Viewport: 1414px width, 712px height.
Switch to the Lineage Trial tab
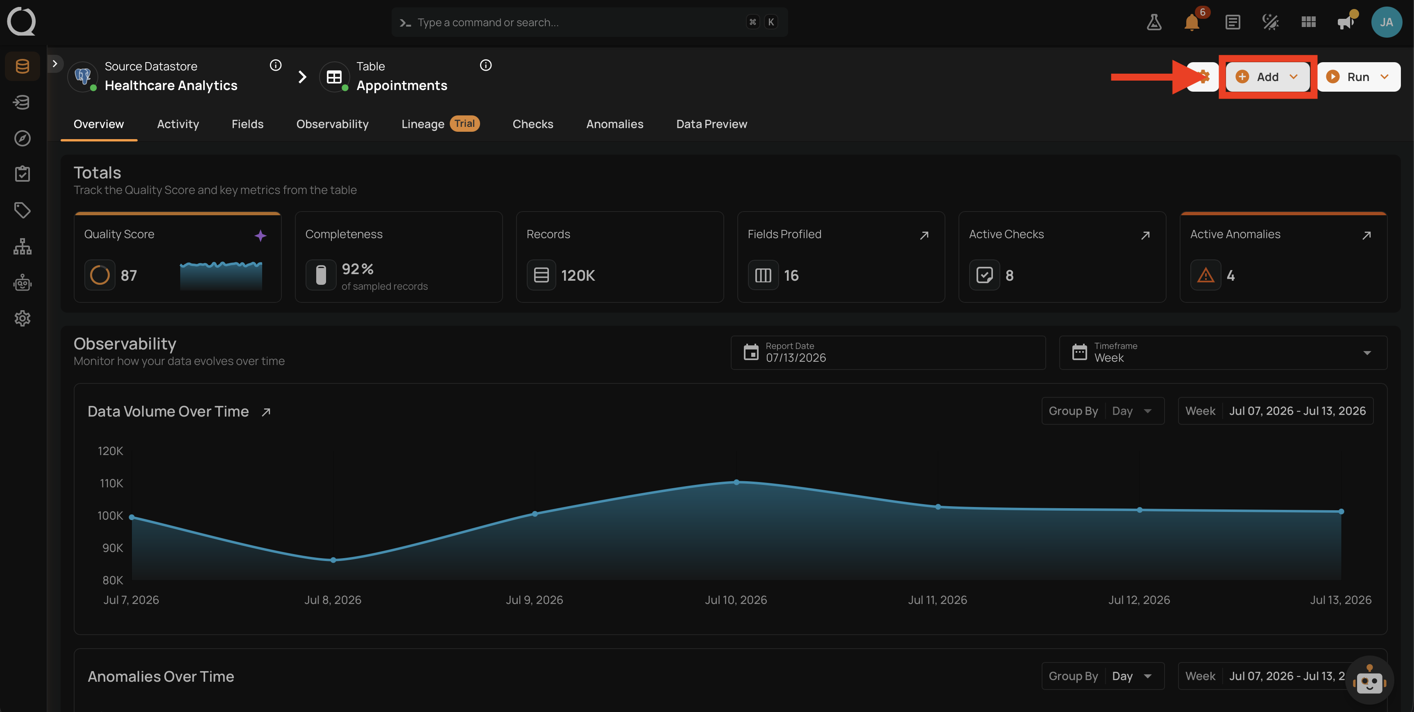pos(440,124)
